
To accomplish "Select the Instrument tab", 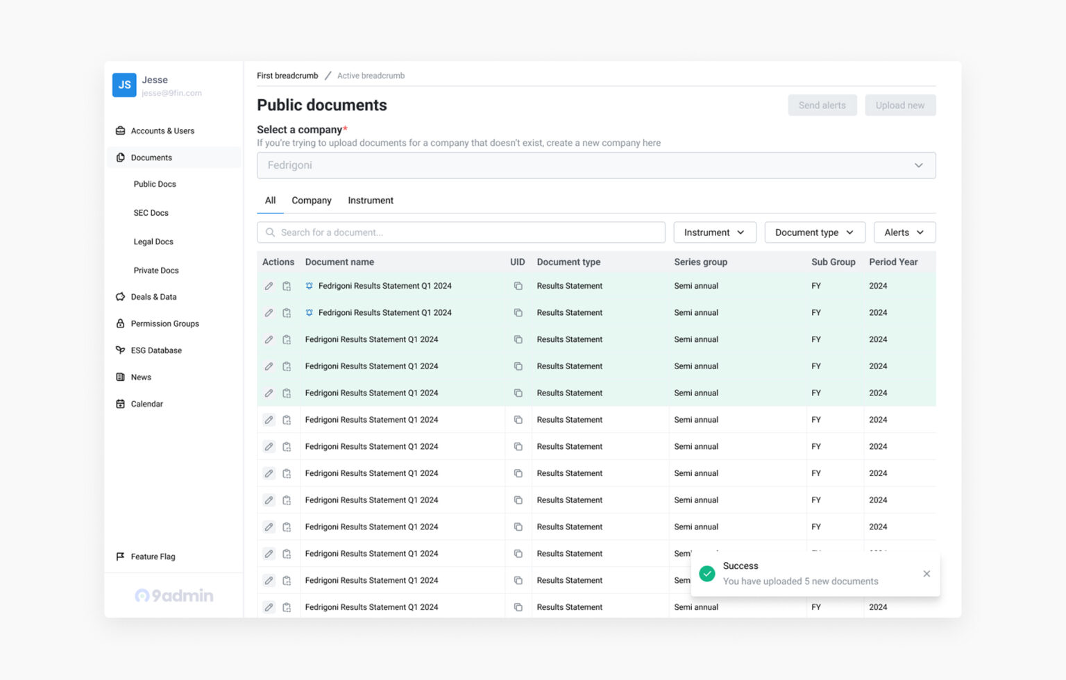I will [x=371, y=201].
